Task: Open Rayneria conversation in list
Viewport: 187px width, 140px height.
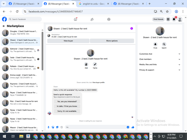Action: tap(21, 85)
